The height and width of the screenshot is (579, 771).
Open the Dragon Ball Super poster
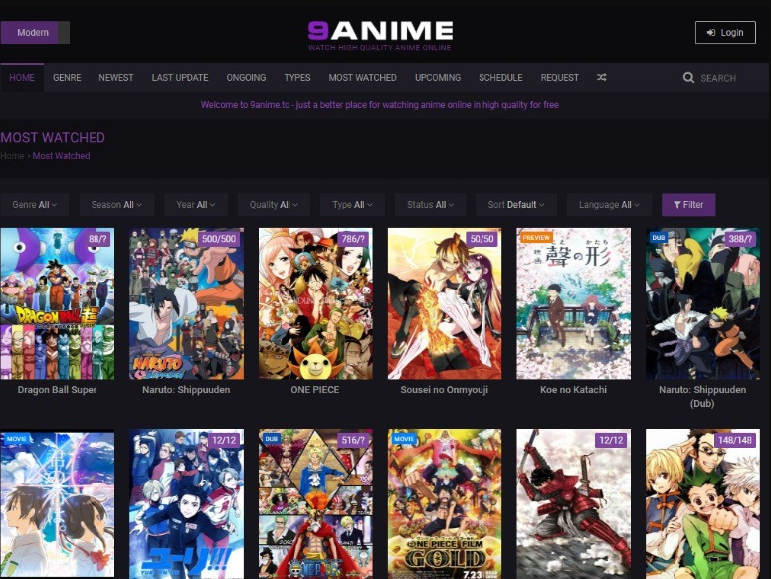[x=58, y=303]
